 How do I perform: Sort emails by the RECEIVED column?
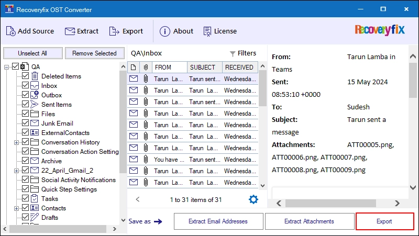click(x=240, y=68)
